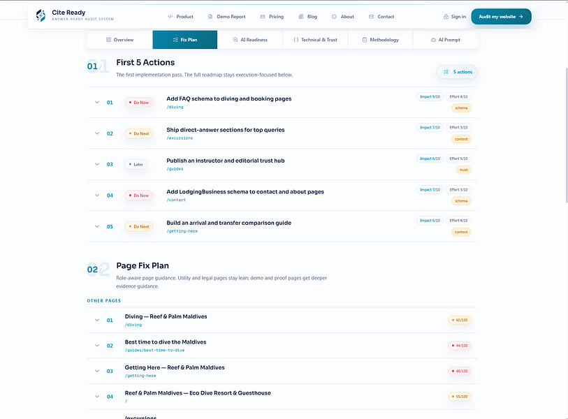This screenshot has height=419, width=568.
Task: Click the Demo Report document icon
Action: [210, 17]
